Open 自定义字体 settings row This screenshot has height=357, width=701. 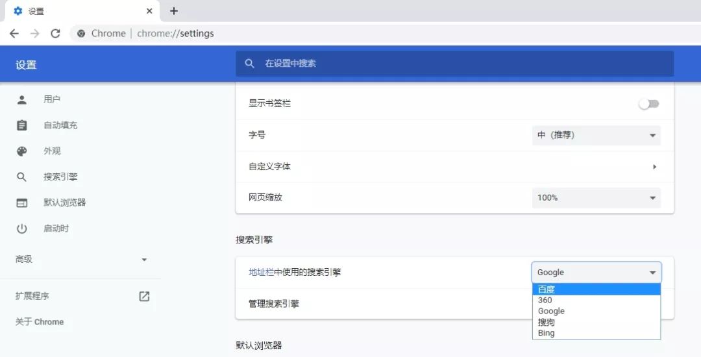coord(454,167)
